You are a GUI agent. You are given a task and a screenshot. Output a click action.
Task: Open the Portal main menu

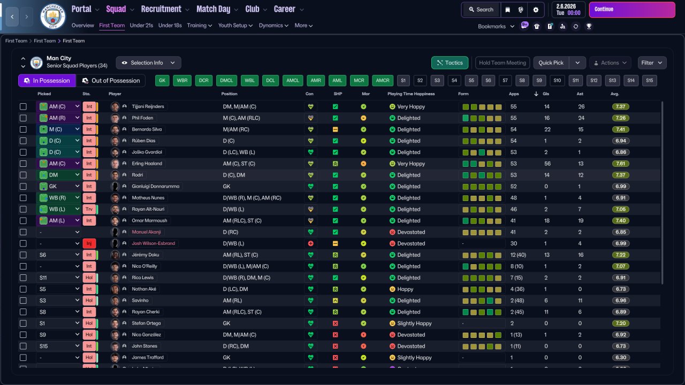[x=85, y=9]
